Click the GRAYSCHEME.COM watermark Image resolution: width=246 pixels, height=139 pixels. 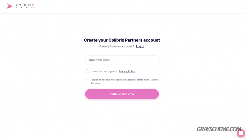tap(219, 129)
